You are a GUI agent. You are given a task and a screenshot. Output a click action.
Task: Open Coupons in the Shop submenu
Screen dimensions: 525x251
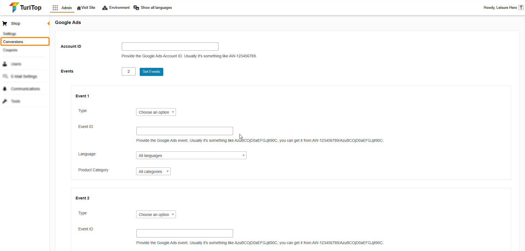coord(10,50)
